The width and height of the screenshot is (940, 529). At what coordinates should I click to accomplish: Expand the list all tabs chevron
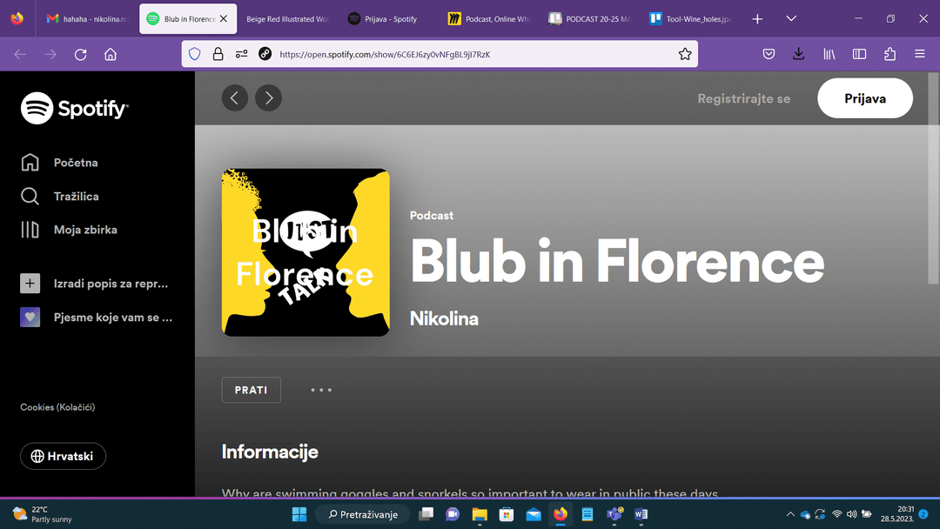pyautogui.click(x=791, y=18)
